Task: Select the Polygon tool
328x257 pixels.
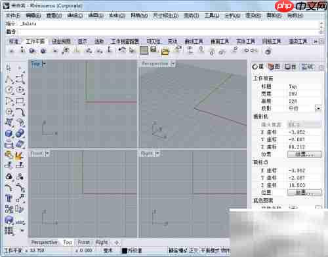Action: point(9,112)
